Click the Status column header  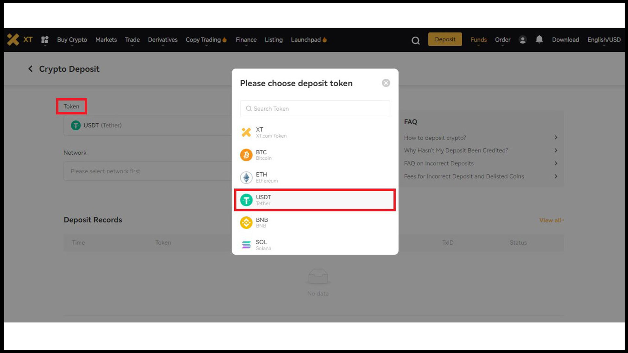pyautogui.click(x=518, y=243)
